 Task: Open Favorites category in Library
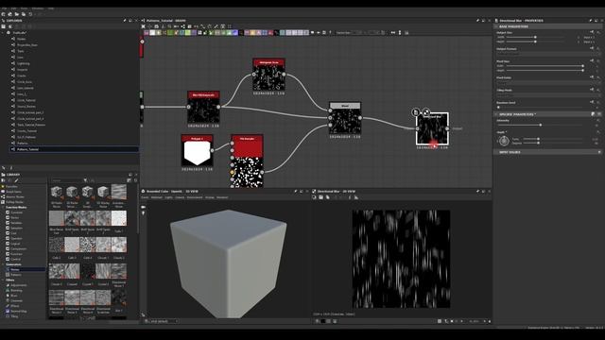pyautogui.click(x=11, y=187)
